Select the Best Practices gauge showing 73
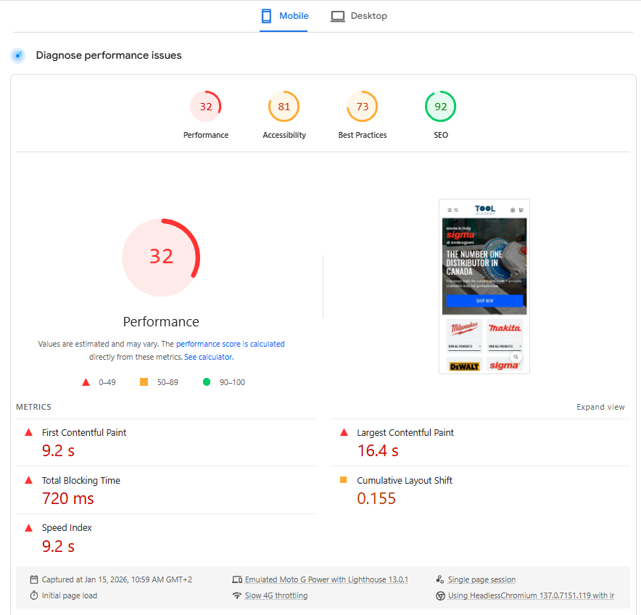 point(363,107)
